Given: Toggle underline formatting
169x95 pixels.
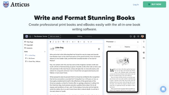Looking at the screenshot, I should click(x=56, y=42).
